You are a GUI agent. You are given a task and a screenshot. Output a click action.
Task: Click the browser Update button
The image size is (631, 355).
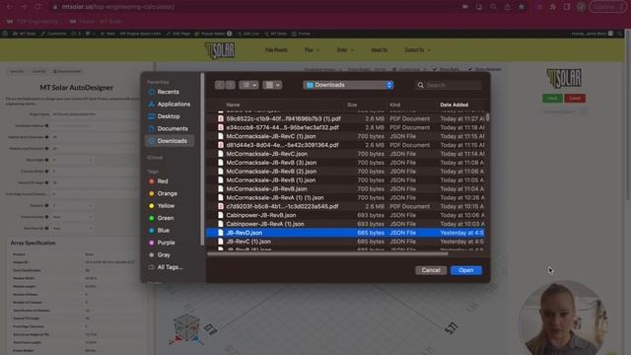click(607, 7)
